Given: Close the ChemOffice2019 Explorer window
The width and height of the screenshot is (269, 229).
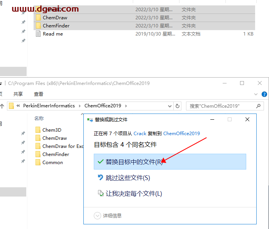Looking at the screenshot, I should [260, 83].
